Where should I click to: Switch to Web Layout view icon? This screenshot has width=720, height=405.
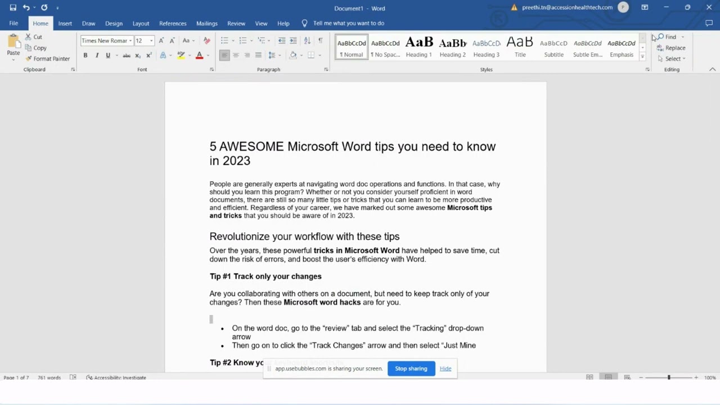click(627, 377)
